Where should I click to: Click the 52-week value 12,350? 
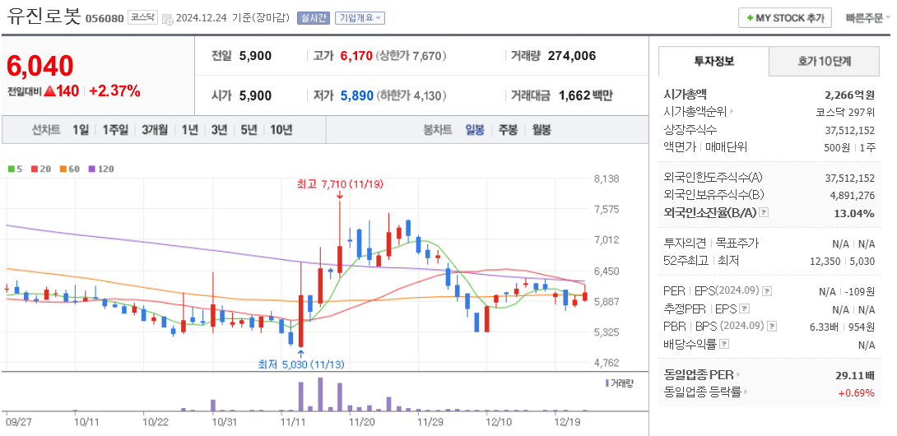pos(824,261)
